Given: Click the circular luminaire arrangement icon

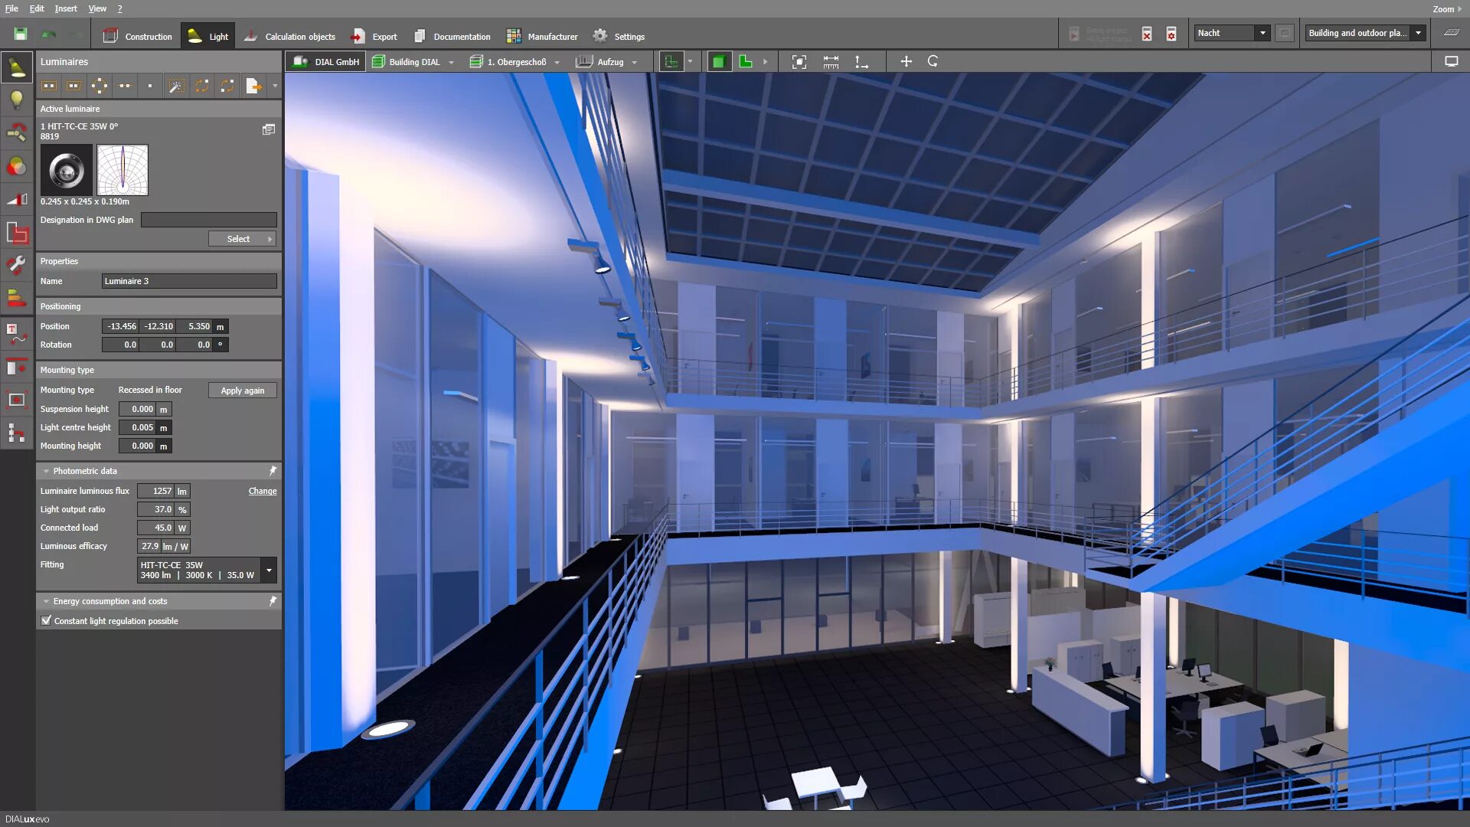Looking at the screenshot, I should (100, 86).
